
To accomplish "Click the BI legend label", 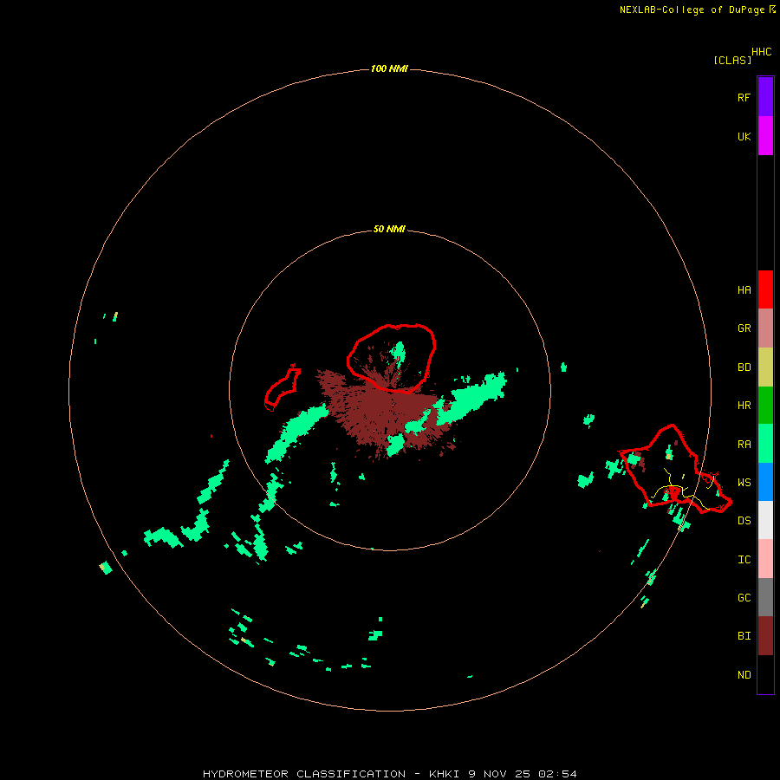I will [744, 636].
